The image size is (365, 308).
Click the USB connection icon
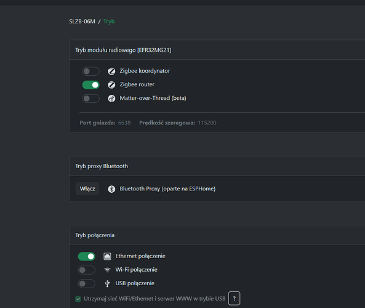[107, 283]
